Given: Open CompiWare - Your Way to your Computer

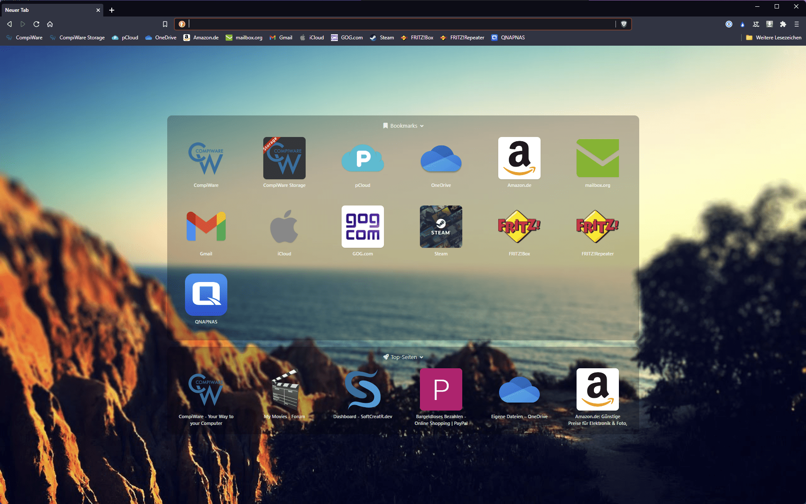Looking at the screenshot, I should (206, 397).
